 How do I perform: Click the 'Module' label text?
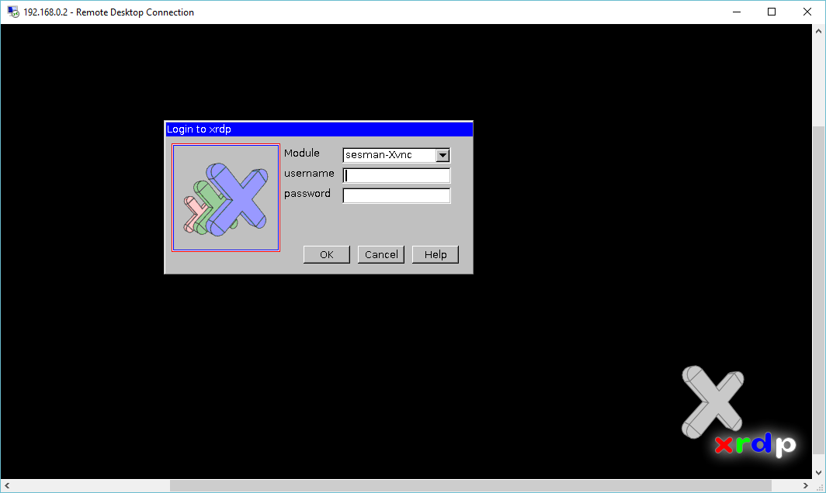(x=302, y=153)
